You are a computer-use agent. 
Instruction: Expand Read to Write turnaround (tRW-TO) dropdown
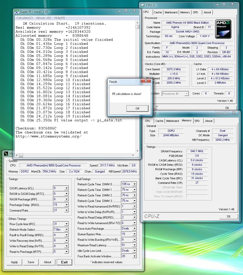pos(134,223)
